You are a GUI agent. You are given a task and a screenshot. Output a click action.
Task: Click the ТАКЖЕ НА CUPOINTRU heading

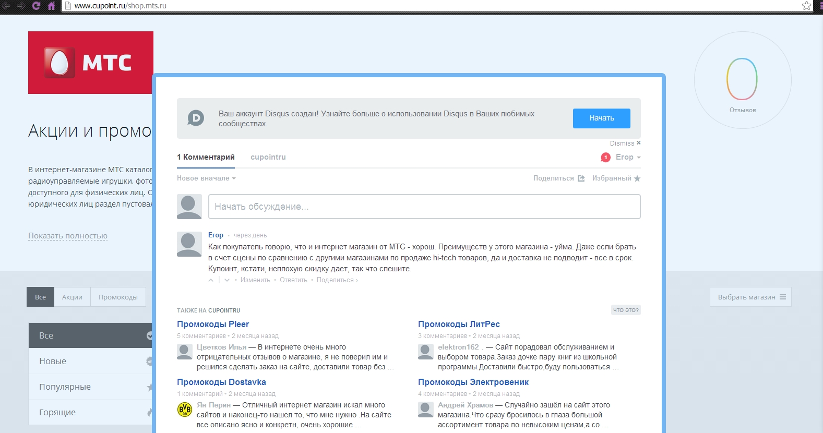[208, 310]
